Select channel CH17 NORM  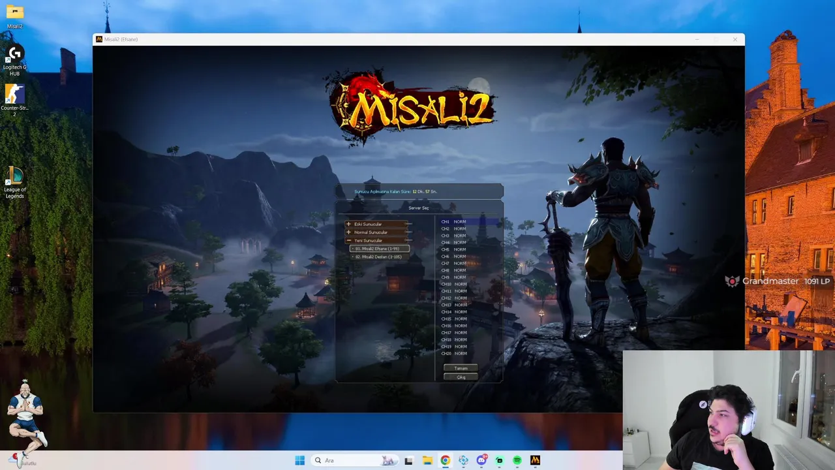pyautogui.click(x=468, y=333)
